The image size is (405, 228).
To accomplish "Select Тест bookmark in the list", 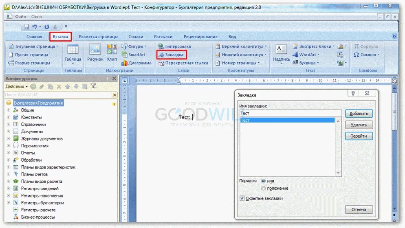I will click(x=287, y=121).
